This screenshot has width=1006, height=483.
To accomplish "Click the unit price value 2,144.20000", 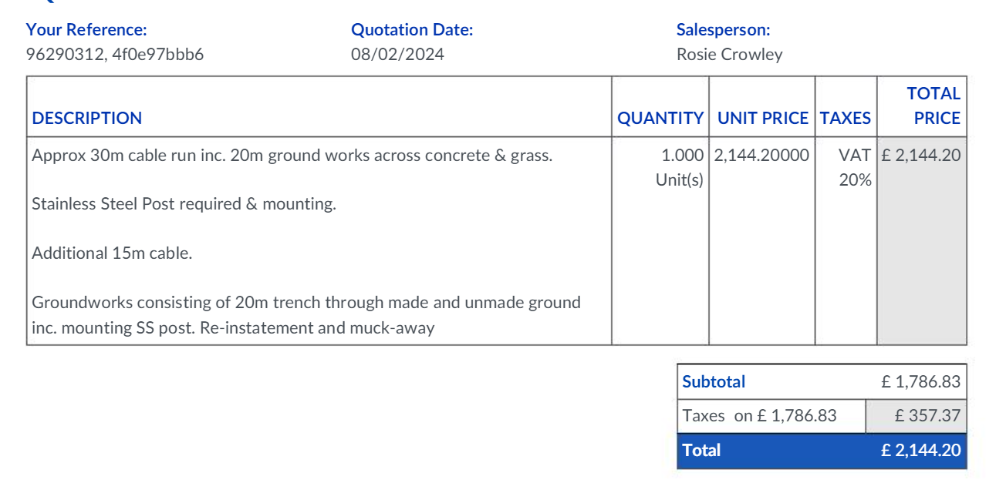I will pos(761,156).
